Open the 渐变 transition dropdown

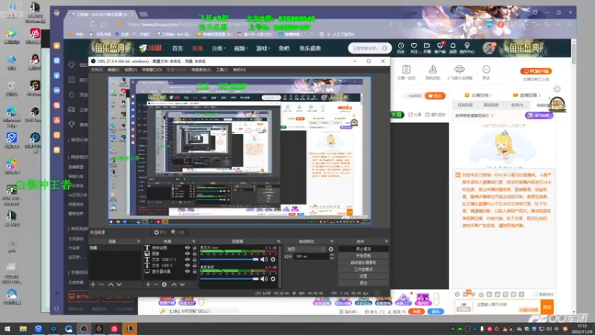(306, 249)
